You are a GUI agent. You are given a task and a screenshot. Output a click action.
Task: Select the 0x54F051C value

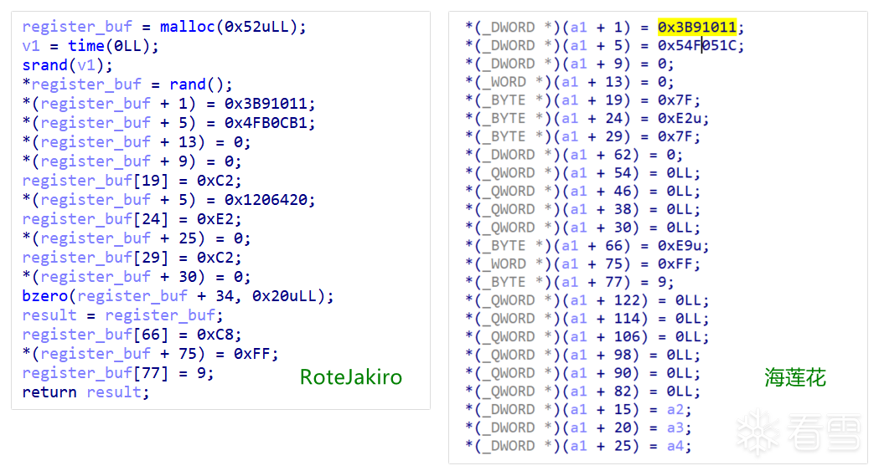click(697, 45)
